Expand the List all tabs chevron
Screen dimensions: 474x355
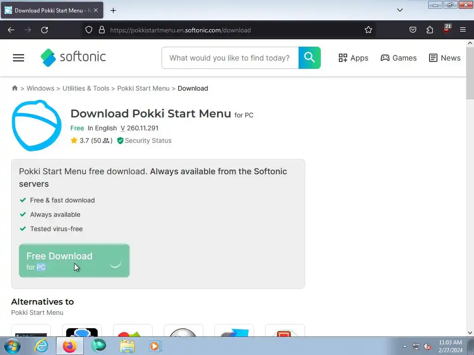tap(399, 10)
